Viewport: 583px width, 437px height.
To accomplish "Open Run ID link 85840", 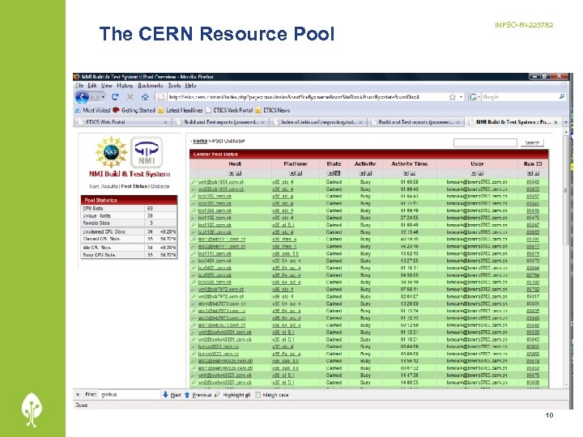I will coord(533,182).
